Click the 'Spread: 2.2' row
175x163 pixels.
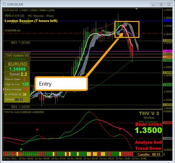click(x=17, y=74)
